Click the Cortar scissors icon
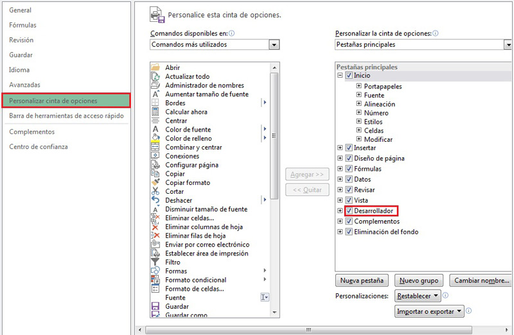Image resolution: width=514 pixels, height=335 pixels. click(155, 191)
